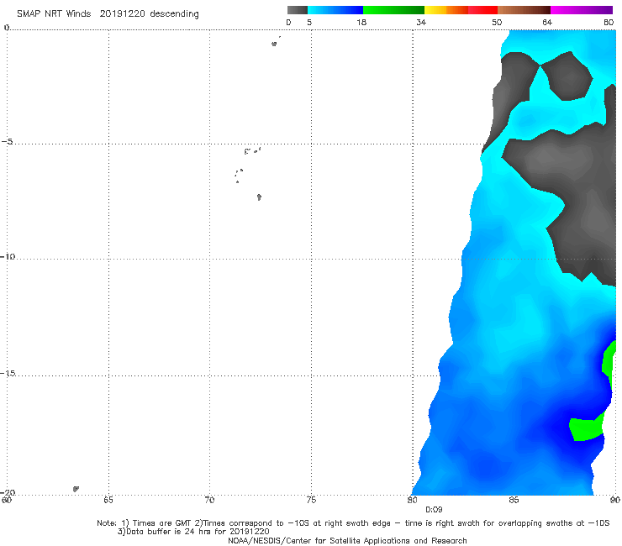Click the "65" longitude axis label

point(108,500)
